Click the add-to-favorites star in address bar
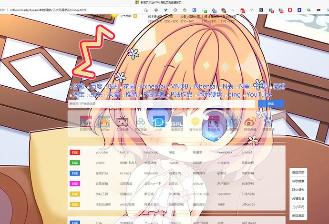This screenshot has width=329, height=224. tap(146, 10)
